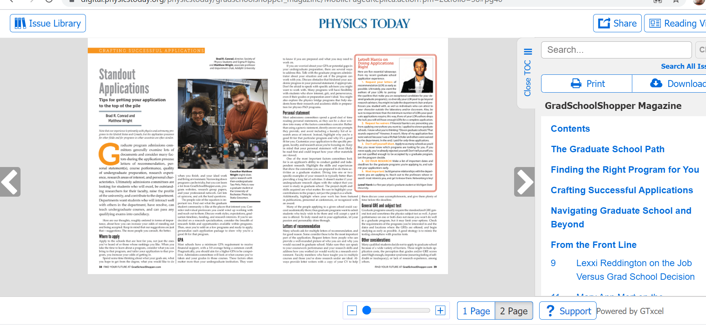Open Lexxi Reddington on the Job article
Screen dimensions: 706x328
635,270
